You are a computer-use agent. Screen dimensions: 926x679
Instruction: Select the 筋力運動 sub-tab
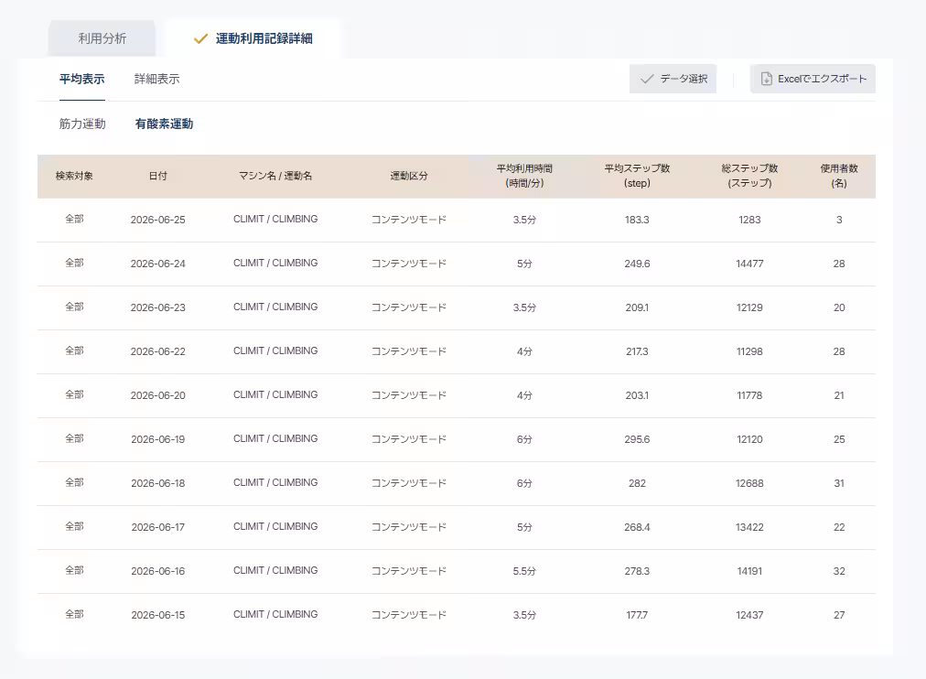(82, 124)
